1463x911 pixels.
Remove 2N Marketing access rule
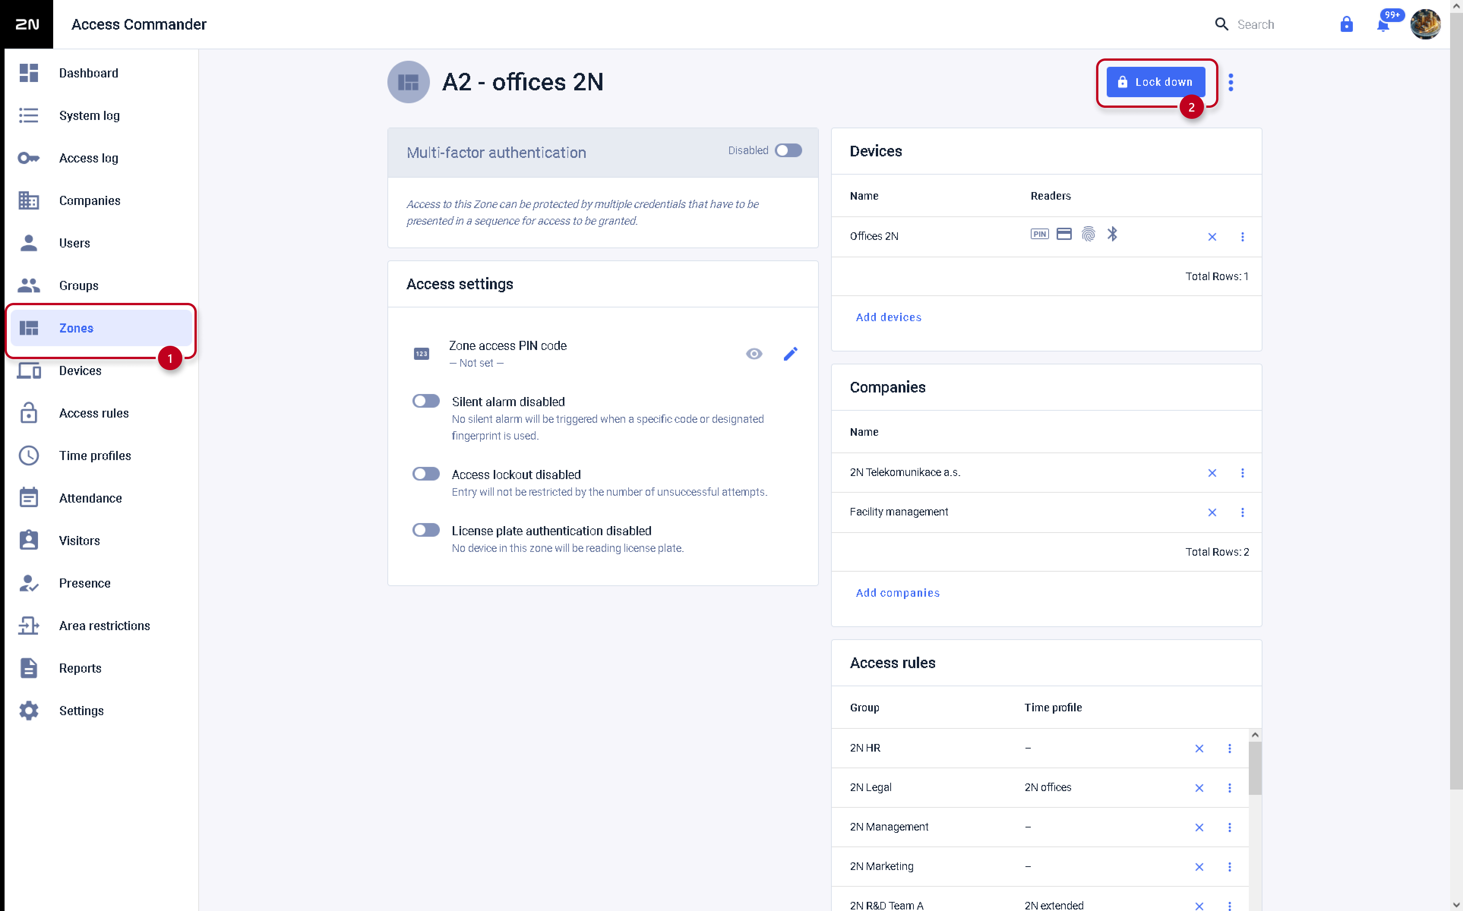(1199, 867)
